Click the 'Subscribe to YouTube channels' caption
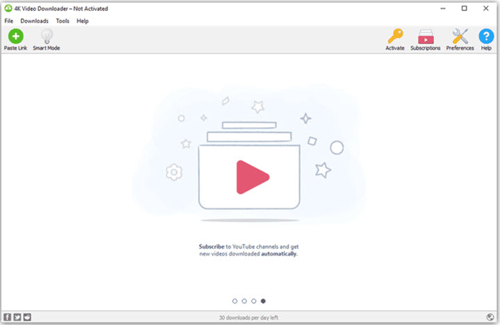This screenshot has height=325, width=500. point(249,251)
